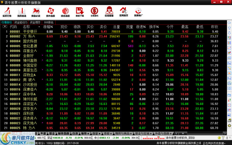Open the f(x) formula icon in sidebar
The image size is (232, 145).
point(229,83)
